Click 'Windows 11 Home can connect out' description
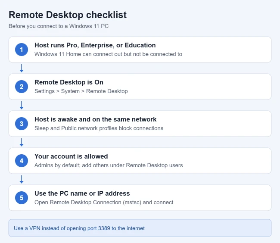The height and width of the screenshot is (243, 280). click(108, 54)
